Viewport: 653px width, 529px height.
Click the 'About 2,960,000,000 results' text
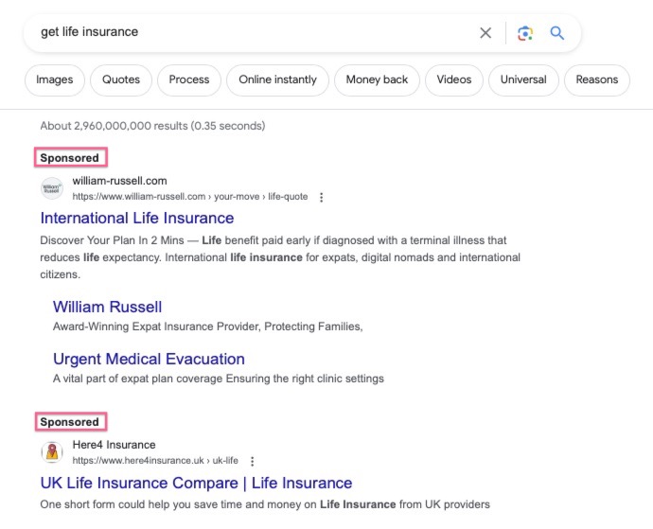(152, 126)
